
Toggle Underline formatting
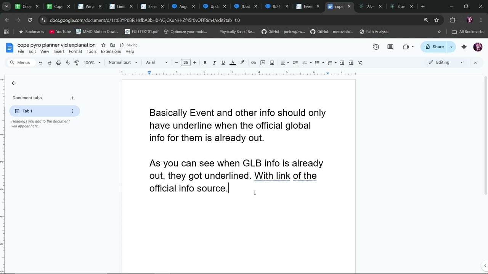click(223, 63)
